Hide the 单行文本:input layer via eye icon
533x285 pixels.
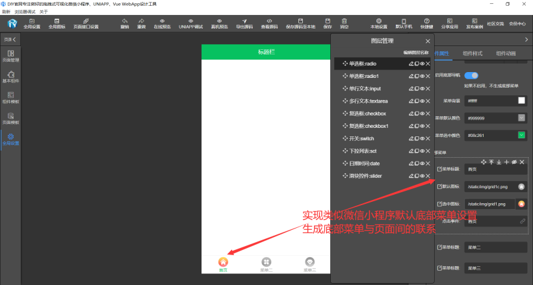[422, 88]
